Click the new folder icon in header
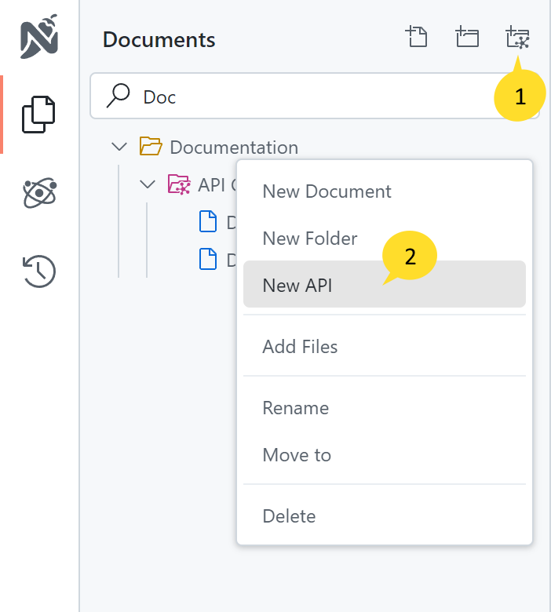The image size is (551, 612). pyautogui.click(x=467, y=38)
